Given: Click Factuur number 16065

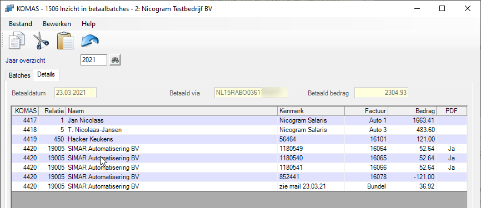Looking at the screenshot, I should tap(378, 159).
